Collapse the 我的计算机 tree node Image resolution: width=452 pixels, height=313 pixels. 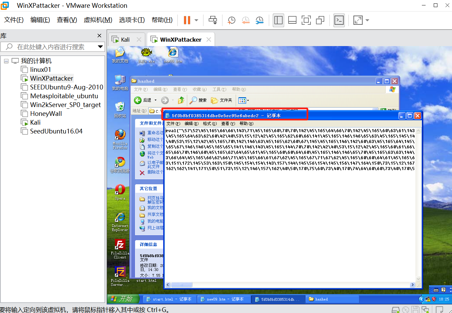coord(6,61)
